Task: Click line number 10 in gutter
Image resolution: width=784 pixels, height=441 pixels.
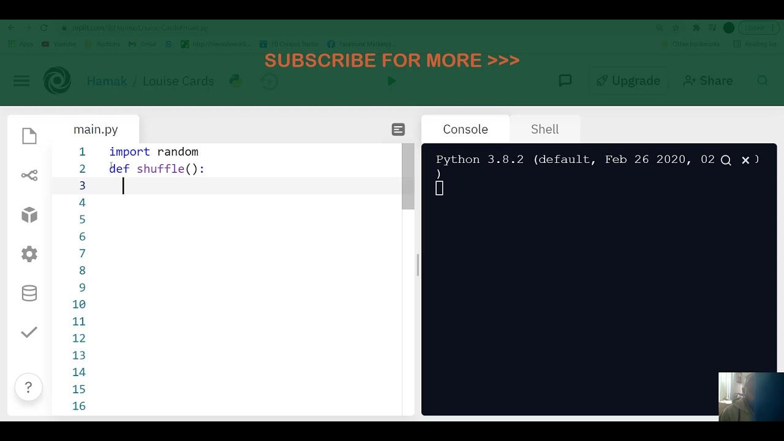Action: (x=79, y=304)
